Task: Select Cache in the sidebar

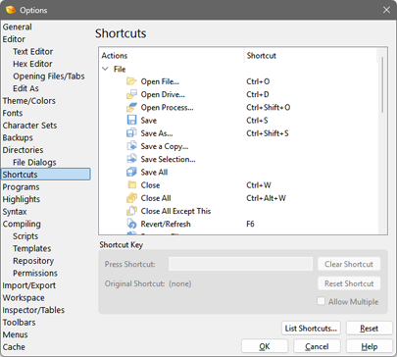Action: coord(14,347)
